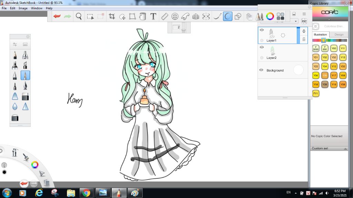
Task: Open the Window menu
Action: [37, 8]
